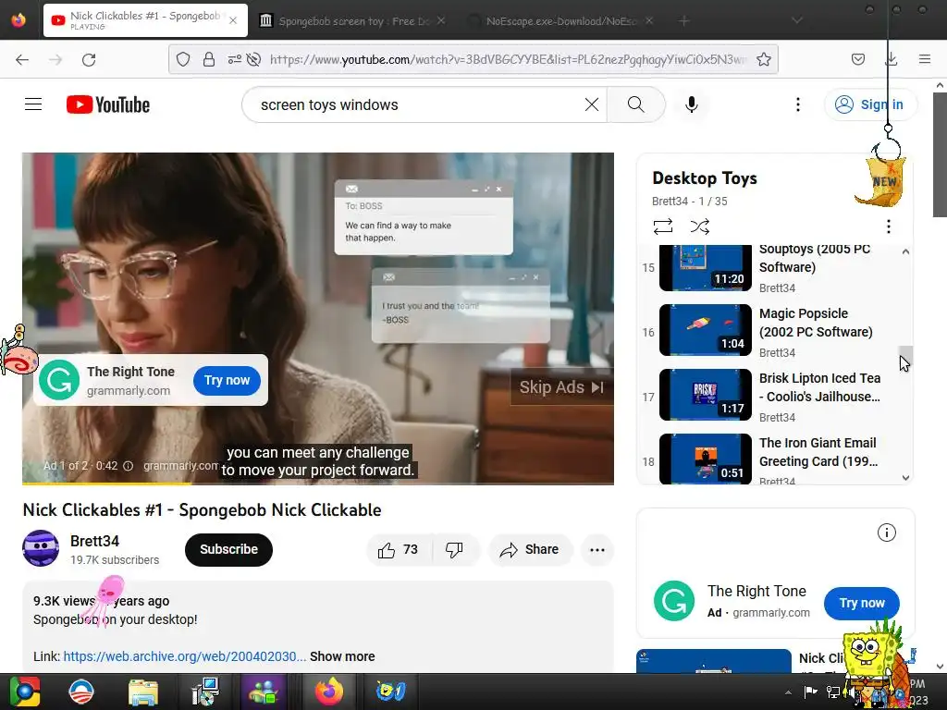Go back in Firefox
Viewport: 947px width, 710px height.
point(22,59)
